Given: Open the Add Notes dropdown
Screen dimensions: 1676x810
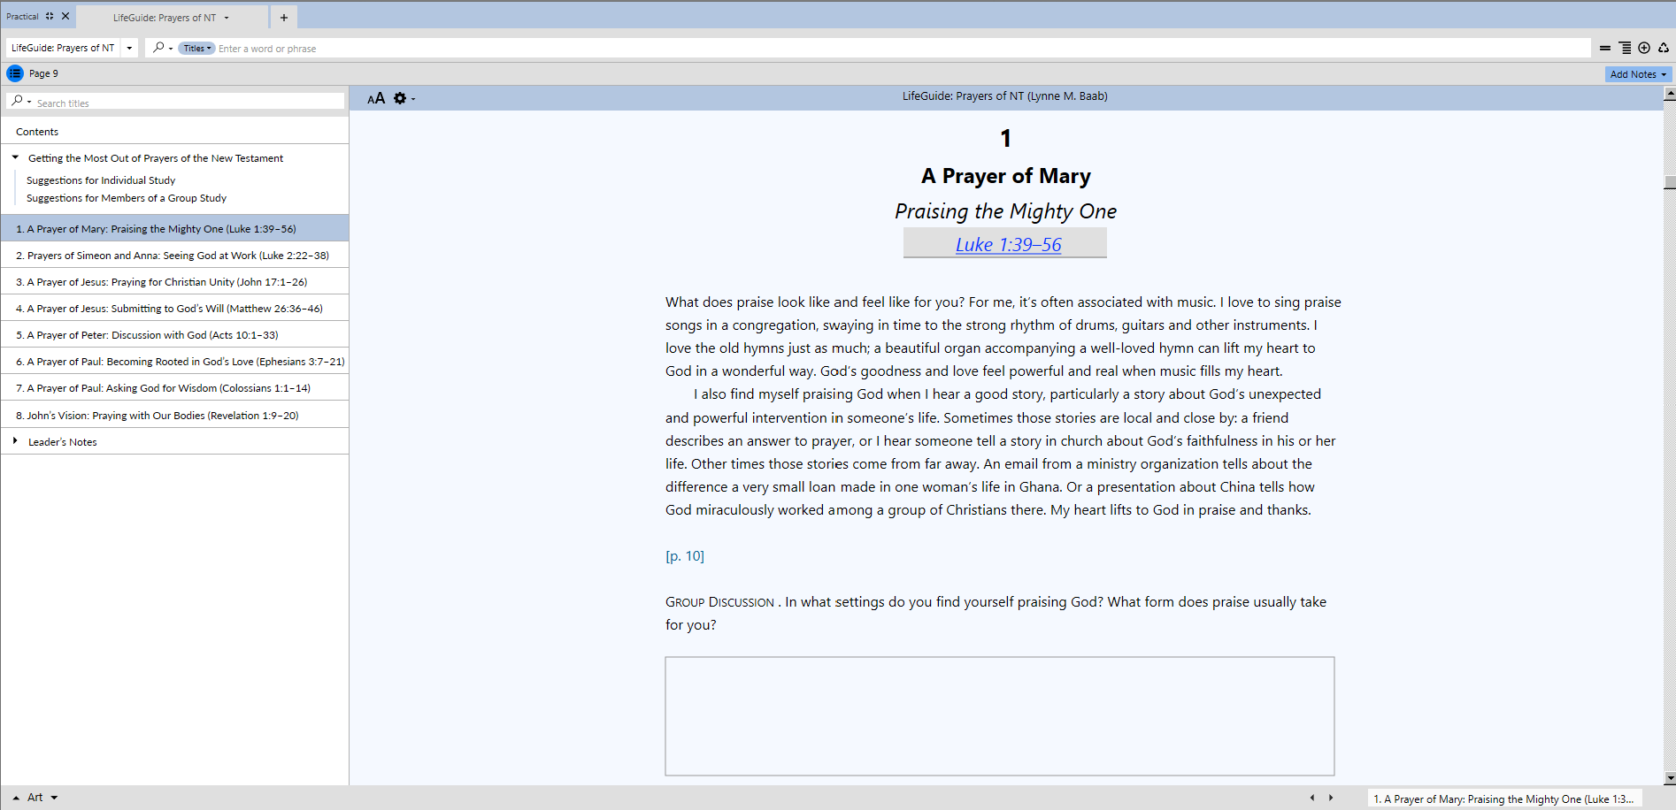Looking at the screenshot, I should coord(1638,74).
